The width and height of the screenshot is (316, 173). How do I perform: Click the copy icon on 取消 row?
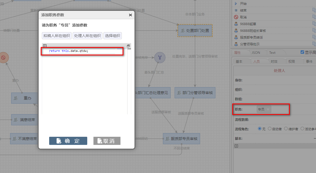[x=314, y=17]
